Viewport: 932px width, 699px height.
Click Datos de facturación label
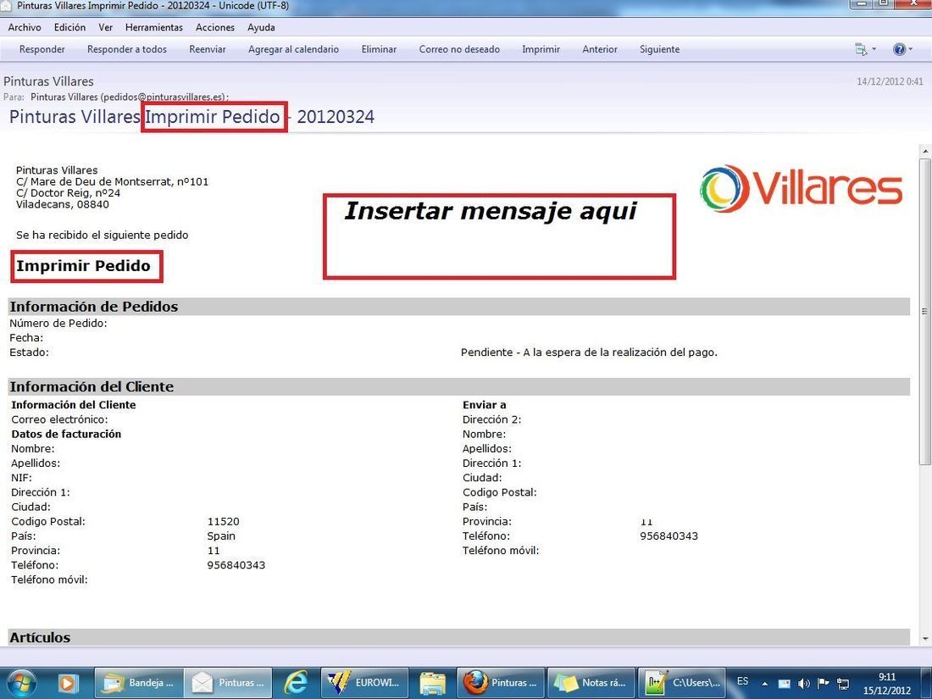[66, 435]
